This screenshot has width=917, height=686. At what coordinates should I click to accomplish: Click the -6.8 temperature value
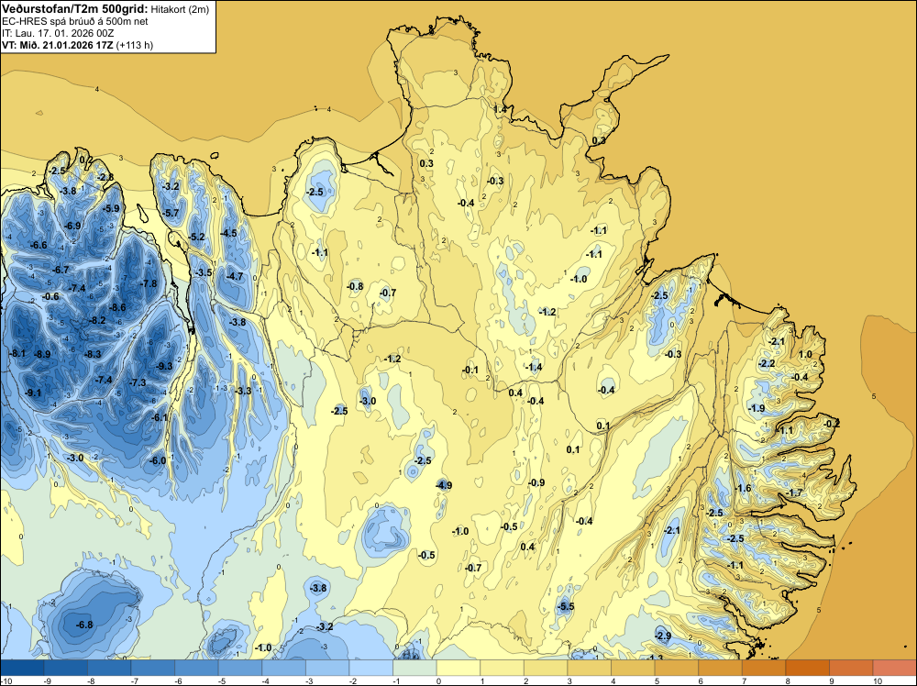(x=84, y=625)
